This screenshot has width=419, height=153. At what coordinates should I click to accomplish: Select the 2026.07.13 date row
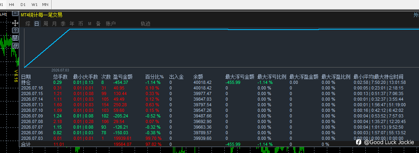[32, 105]
